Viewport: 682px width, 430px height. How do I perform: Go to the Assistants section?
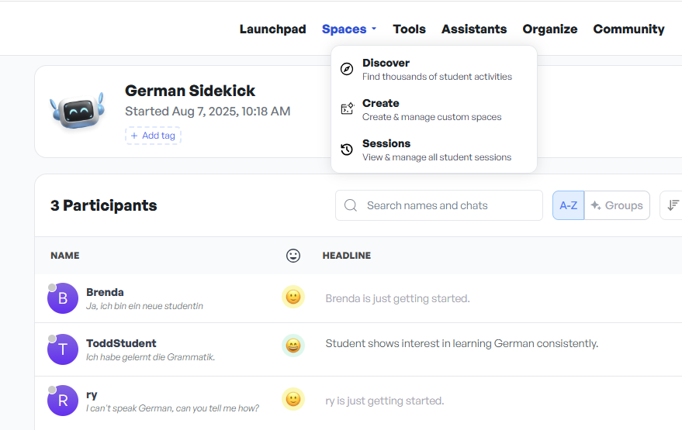(474, 29)
